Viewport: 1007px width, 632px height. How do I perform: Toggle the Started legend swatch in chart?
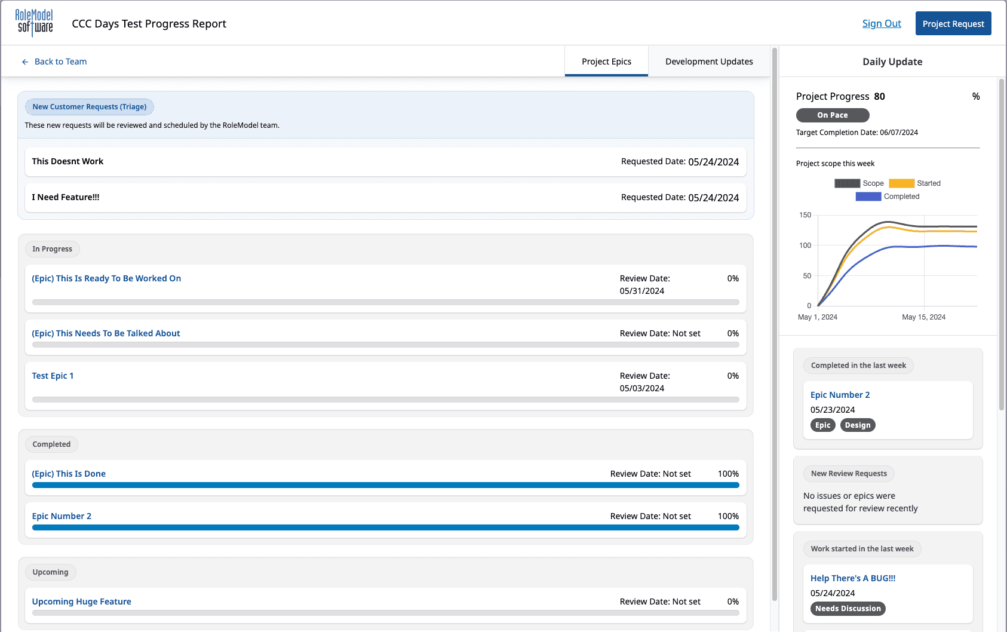click(901, 183)
